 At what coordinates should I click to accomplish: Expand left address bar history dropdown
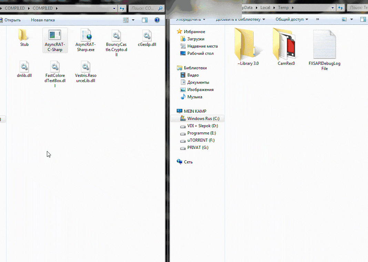click(x=114, y=9)
